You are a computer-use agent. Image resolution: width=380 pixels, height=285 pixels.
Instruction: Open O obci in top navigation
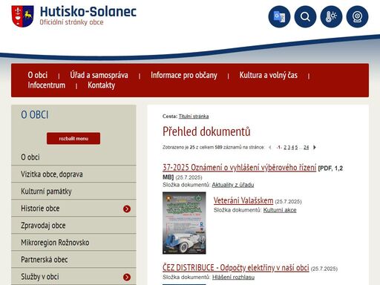(38, 75)
